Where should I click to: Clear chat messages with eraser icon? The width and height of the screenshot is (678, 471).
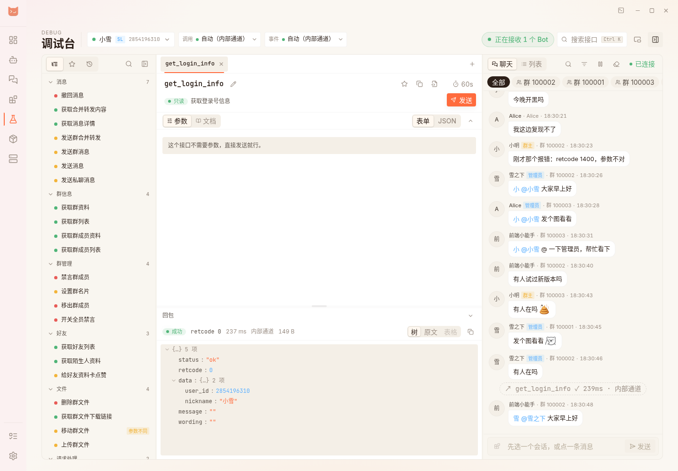(x=616, y=64)
